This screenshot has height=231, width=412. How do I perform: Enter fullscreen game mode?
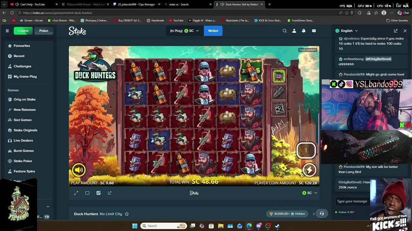click(x=76, y=193)
